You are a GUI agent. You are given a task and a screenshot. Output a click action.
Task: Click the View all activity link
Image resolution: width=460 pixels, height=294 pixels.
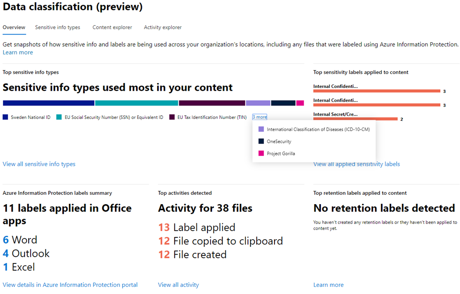click(178, 285)
